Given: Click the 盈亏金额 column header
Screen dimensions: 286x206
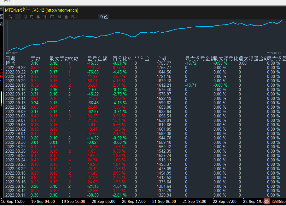Looking at the screenshot, I should pos(97,58).
